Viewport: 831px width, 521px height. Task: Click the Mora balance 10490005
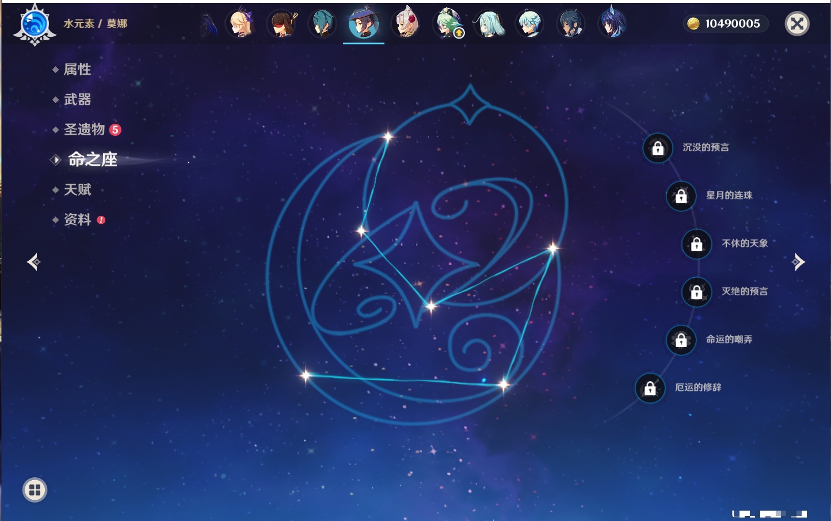point(725,24)
